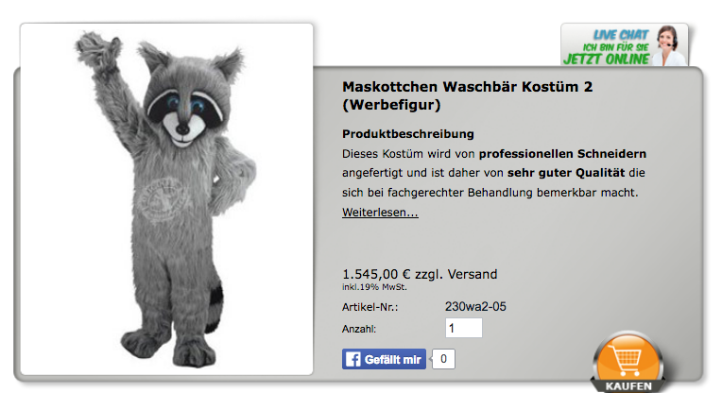The image size is (722, 393).
Task: Click the Maskottchen Waschbär Kostüm 2 title
Action: pyautogui.click(x=468, y=95)
